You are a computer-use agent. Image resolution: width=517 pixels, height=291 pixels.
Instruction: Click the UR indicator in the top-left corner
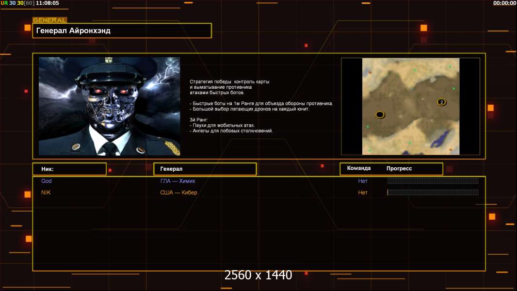pos(4,3)
